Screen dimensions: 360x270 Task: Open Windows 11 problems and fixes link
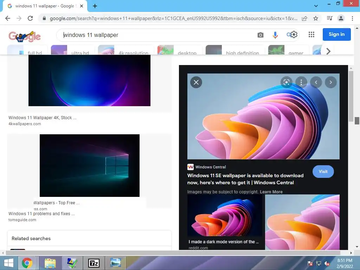(x=41, y=213)
